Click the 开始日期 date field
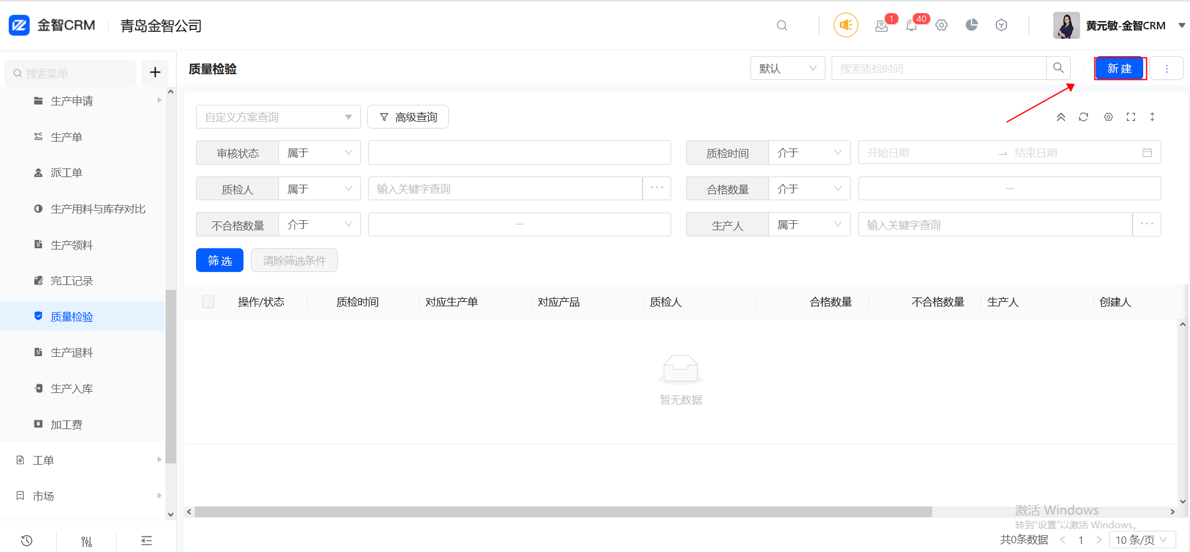This screenshot has height=552, width=1190. (x=927, y=153)
